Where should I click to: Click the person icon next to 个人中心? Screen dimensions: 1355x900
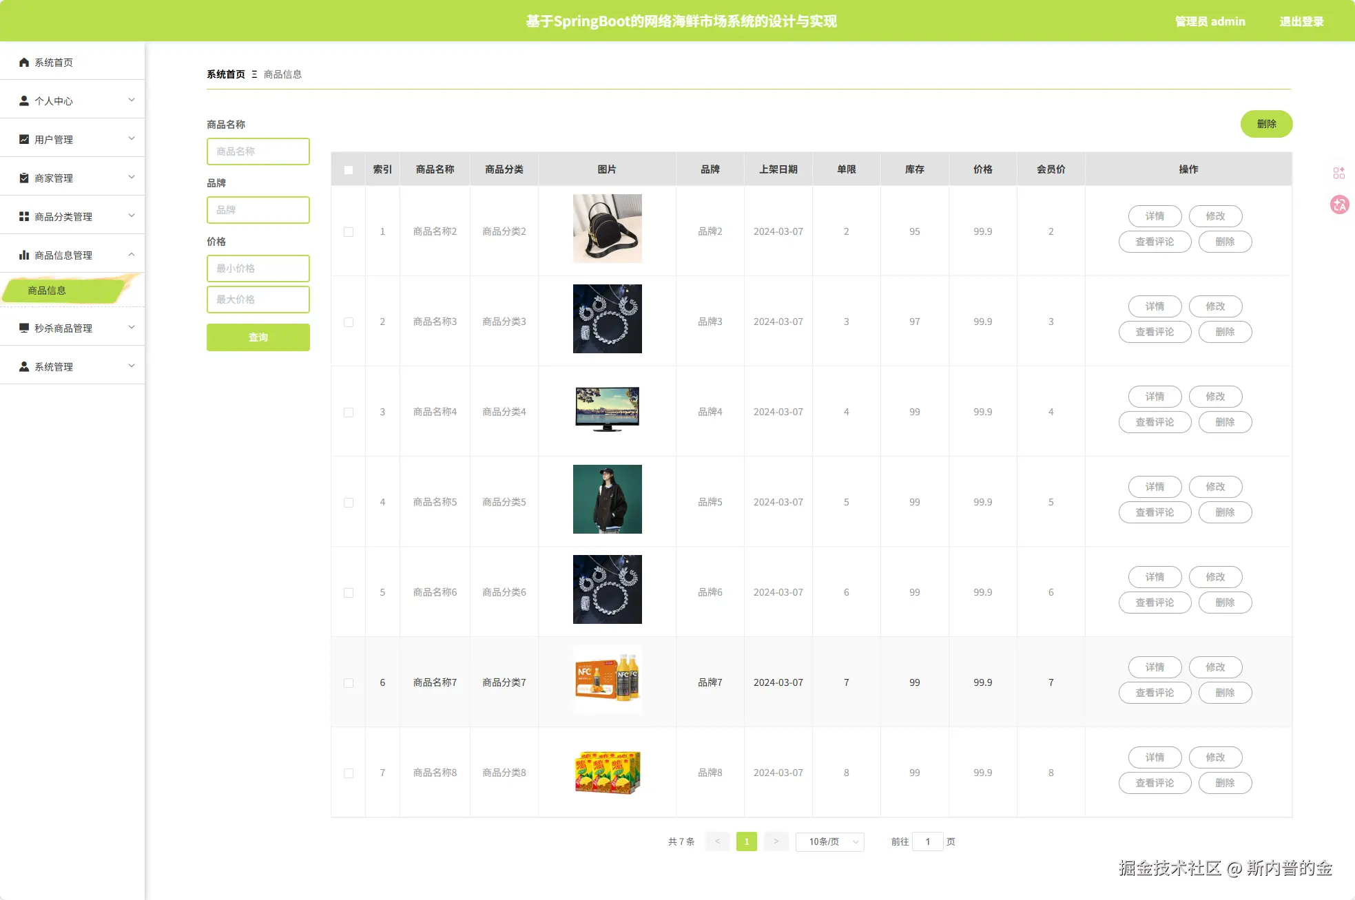pos(24,101)
